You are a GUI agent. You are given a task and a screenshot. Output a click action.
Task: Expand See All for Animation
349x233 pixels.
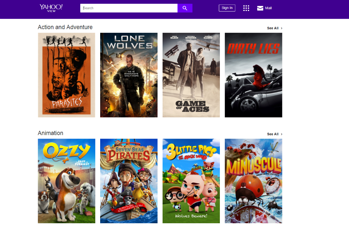[273, 134]
